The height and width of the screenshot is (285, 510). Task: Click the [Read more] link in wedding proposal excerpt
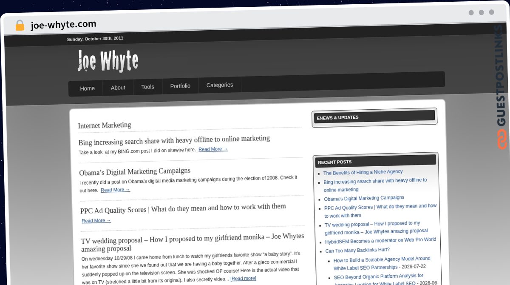[243, 279]
